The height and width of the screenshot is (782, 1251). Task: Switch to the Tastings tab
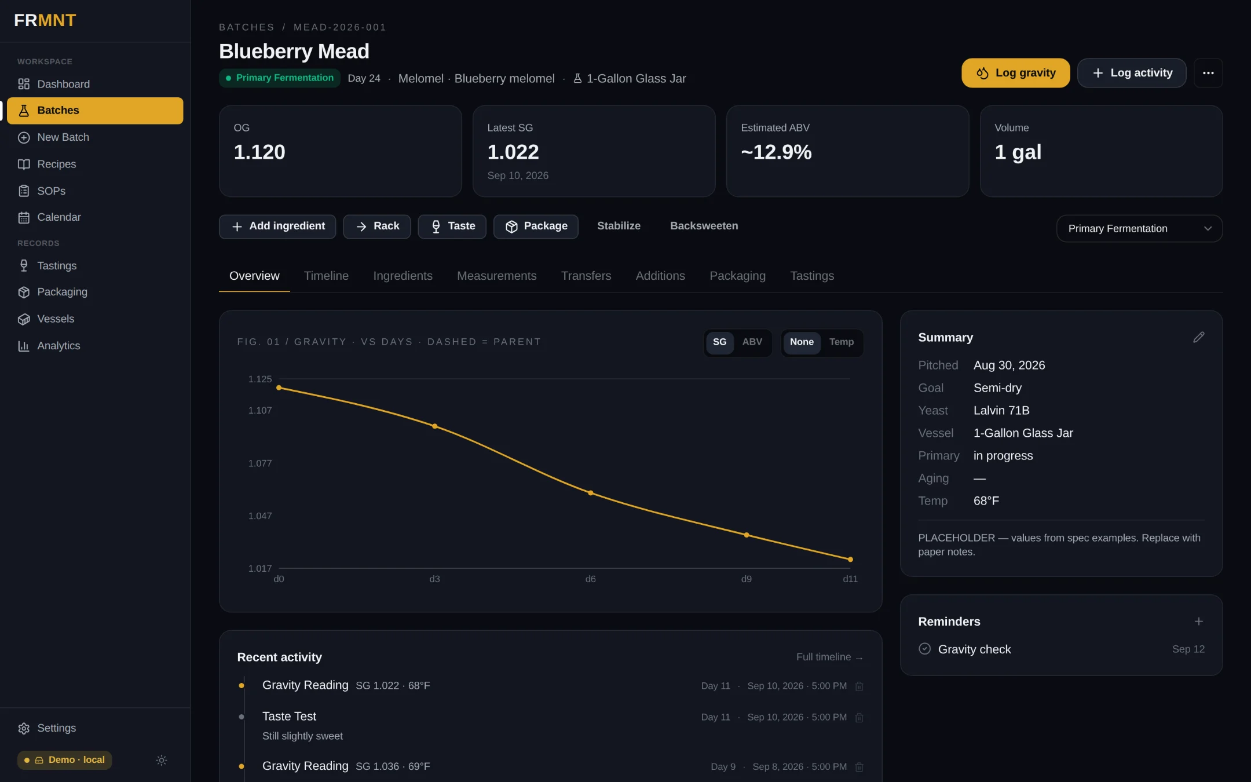click(x=812, y=276)
